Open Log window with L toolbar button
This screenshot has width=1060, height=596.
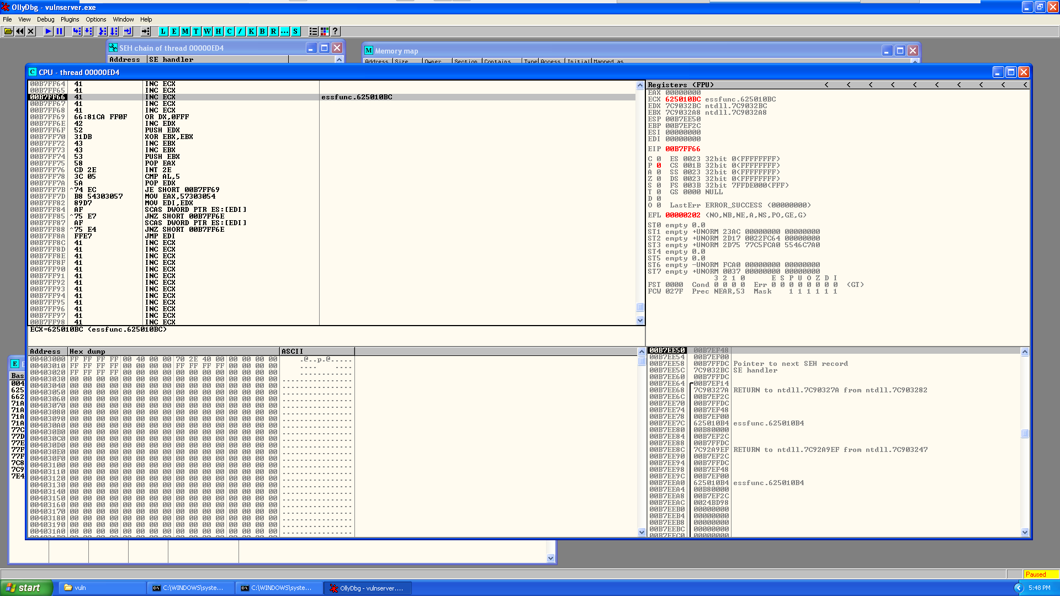click(x=163, y=31)
